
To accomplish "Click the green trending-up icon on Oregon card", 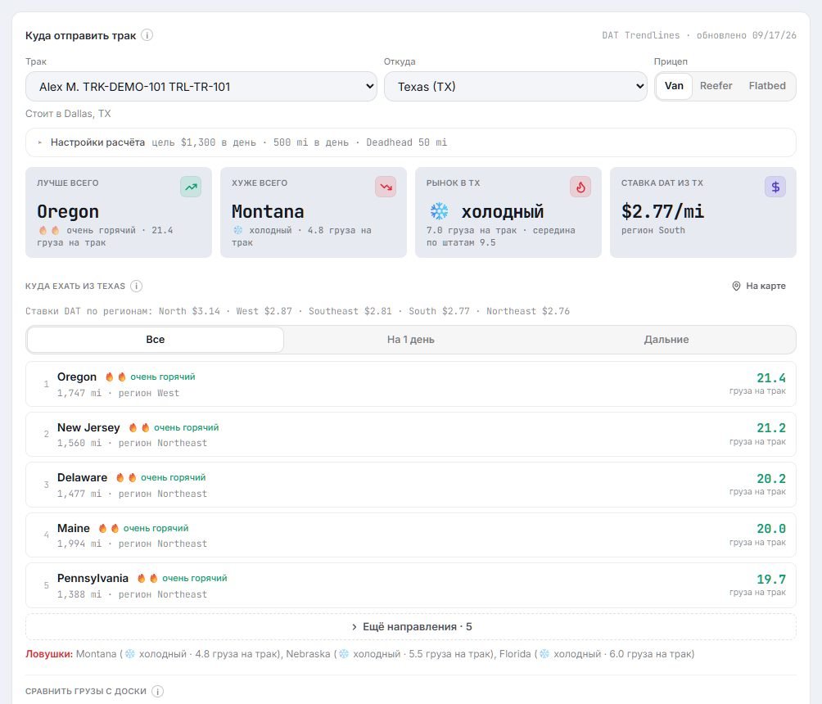I will pyautogui.click(x=191, y=187).
